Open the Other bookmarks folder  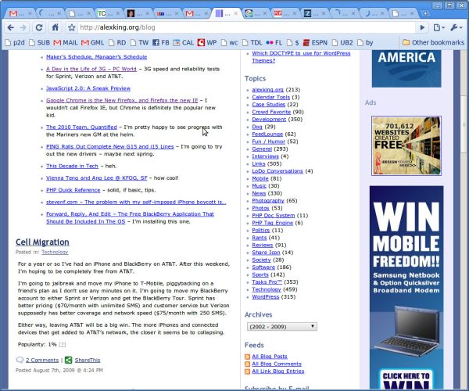[x=433, y=42]
